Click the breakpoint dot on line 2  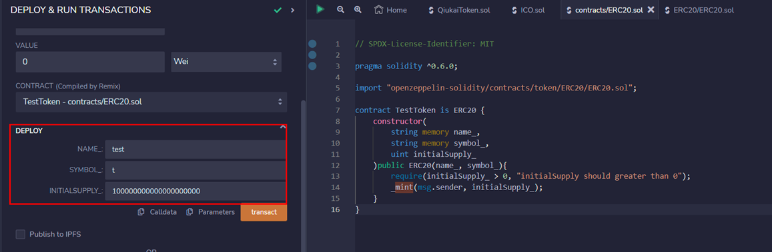coord(312,55)
